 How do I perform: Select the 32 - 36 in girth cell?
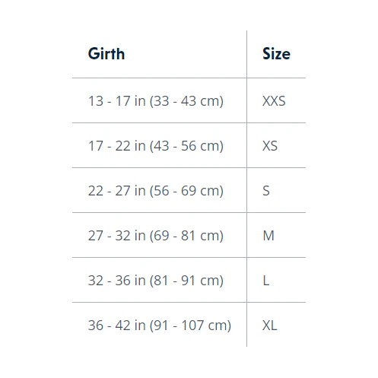pos(160,280)
